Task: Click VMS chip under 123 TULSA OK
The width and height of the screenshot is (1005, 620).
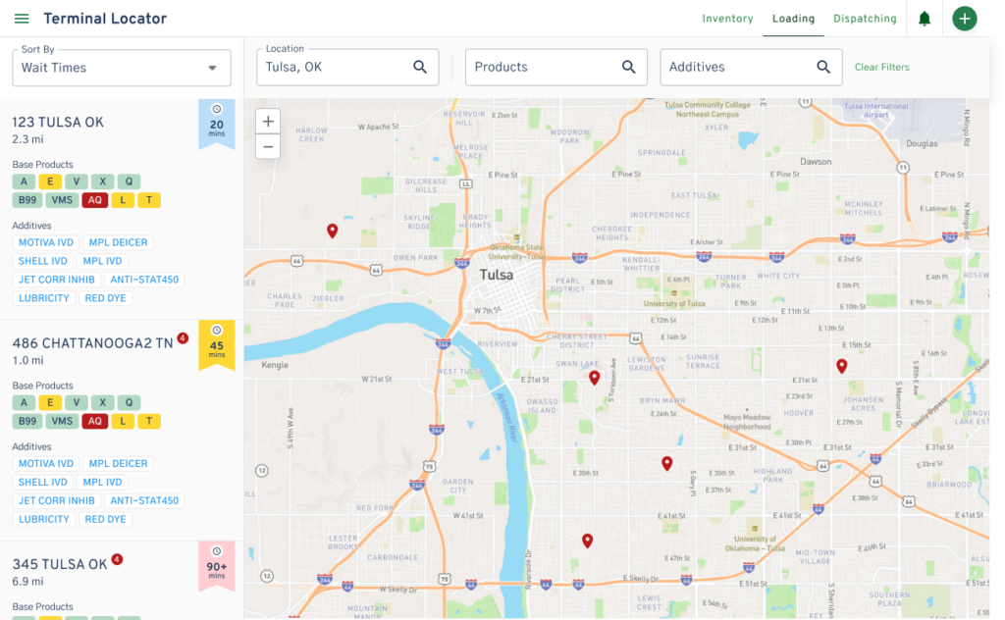Action: [x=62, y=200]
